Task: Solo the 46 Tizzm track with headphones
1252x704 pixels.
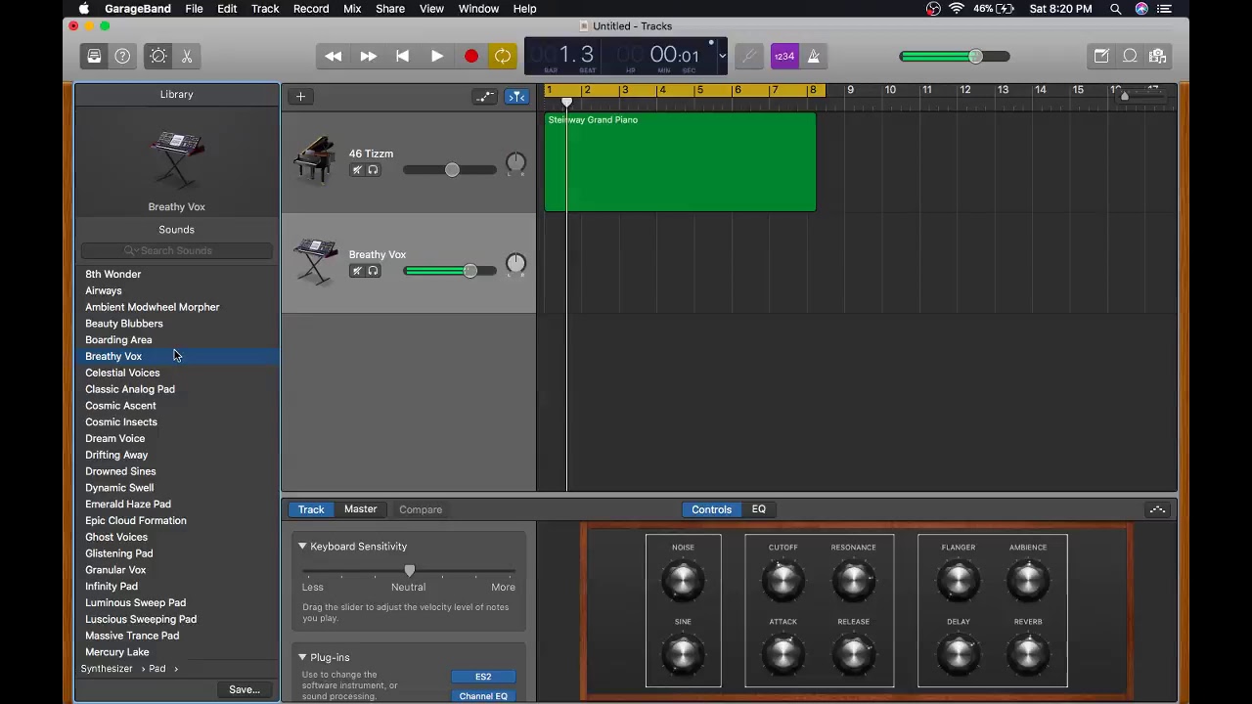Action: 373,170
